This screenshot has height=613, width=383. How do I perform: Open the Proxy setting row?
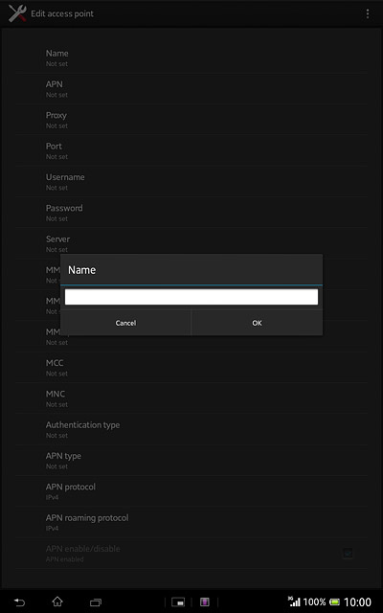[191, 120]
